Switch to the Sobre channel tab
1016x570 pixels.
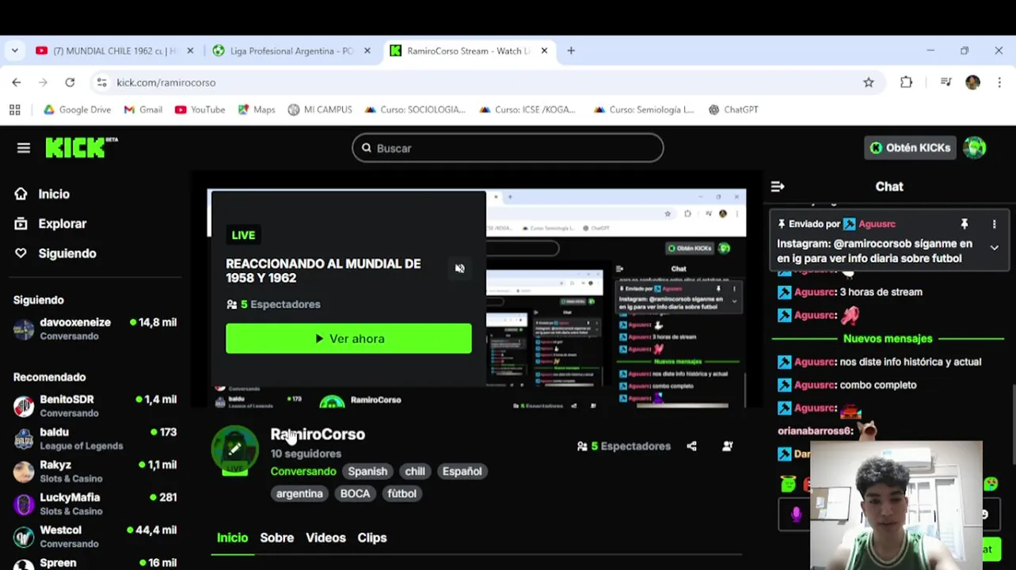pyautogui.click(x=276, y=538)
